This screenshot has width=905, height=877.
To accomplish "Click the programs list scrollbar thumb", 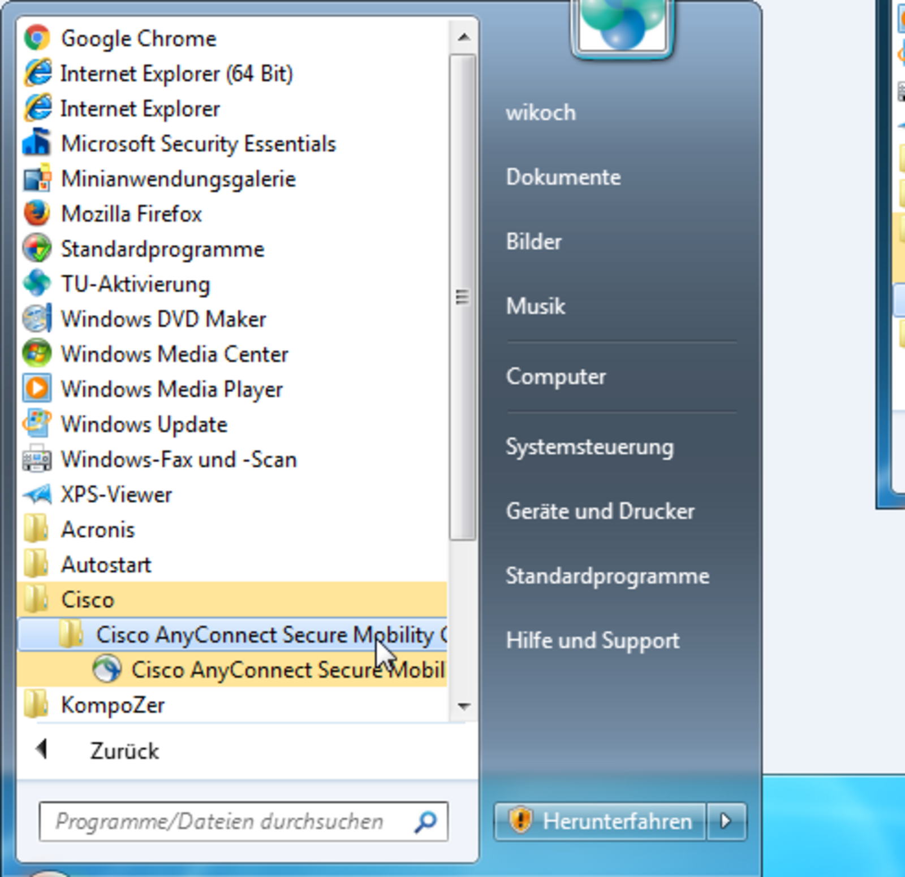I will point(463,297).
